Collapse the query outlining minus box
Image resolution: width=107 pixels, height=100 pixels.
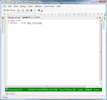coord(9,20)
